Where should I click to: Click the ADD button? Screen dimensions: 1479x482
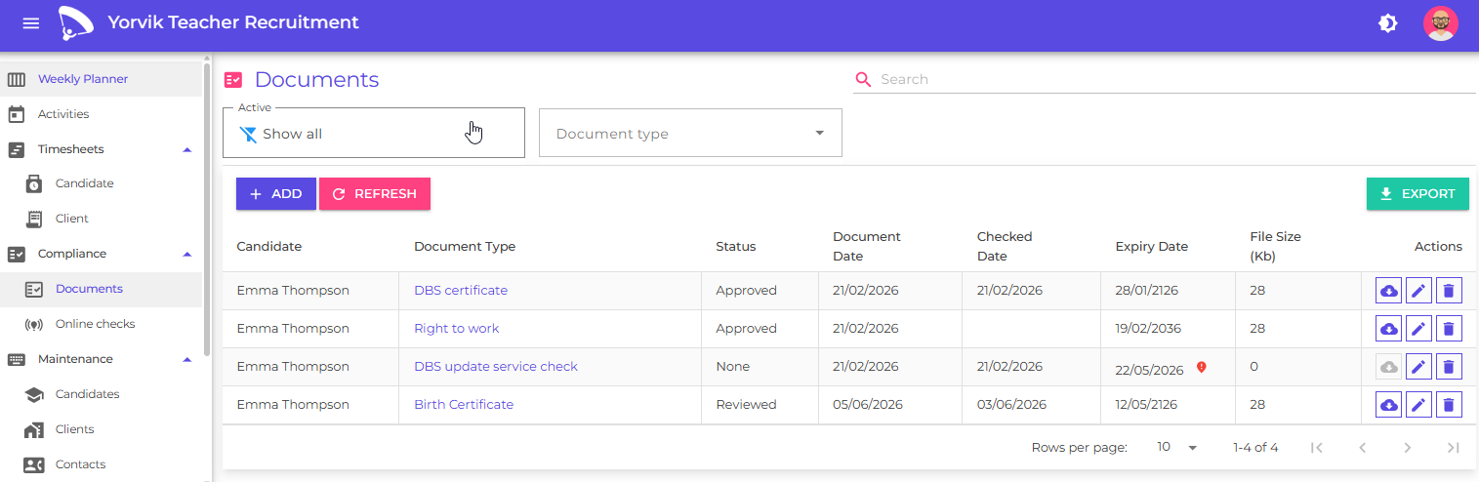pyautogui.click(x=276, y=193)
